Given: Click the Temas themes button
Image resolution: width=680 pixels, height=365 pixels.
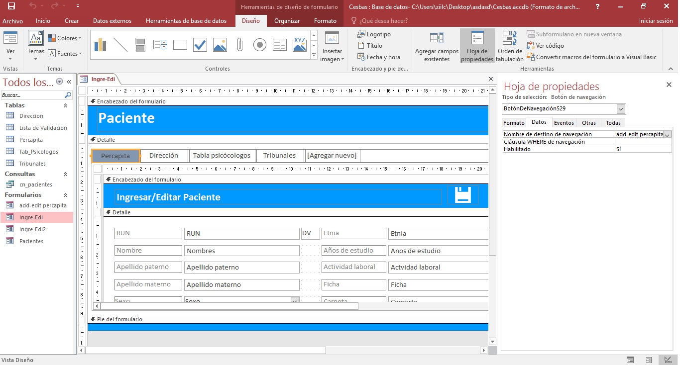Looking at the screenshot, I should click(x=36, y=46).
